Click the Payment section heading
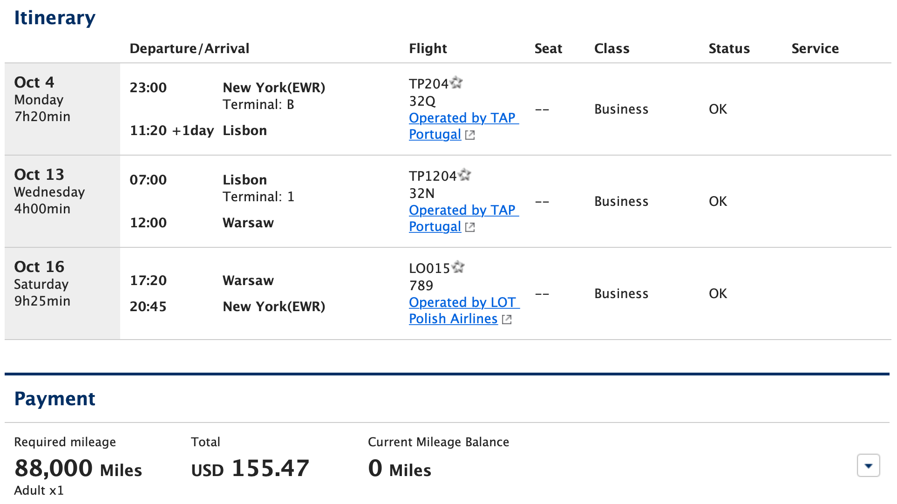 point(54,399)
